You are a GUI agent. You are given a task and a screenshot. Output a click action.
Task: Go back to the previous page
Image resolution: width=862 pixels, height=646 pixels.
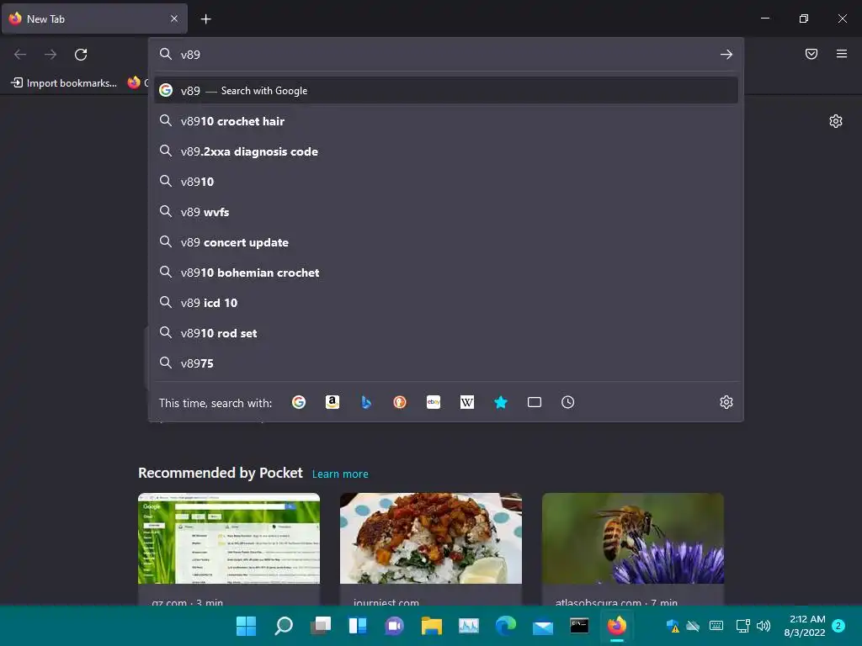pos(20,55)
